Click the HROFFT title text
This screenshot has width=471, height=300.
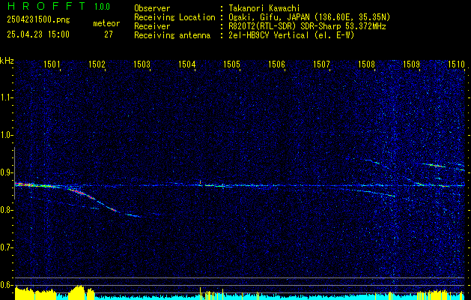[x=46, y=6]
